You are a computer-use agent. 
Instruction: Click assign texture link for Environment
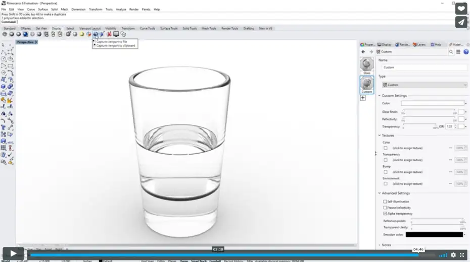(x=407, y=184)
